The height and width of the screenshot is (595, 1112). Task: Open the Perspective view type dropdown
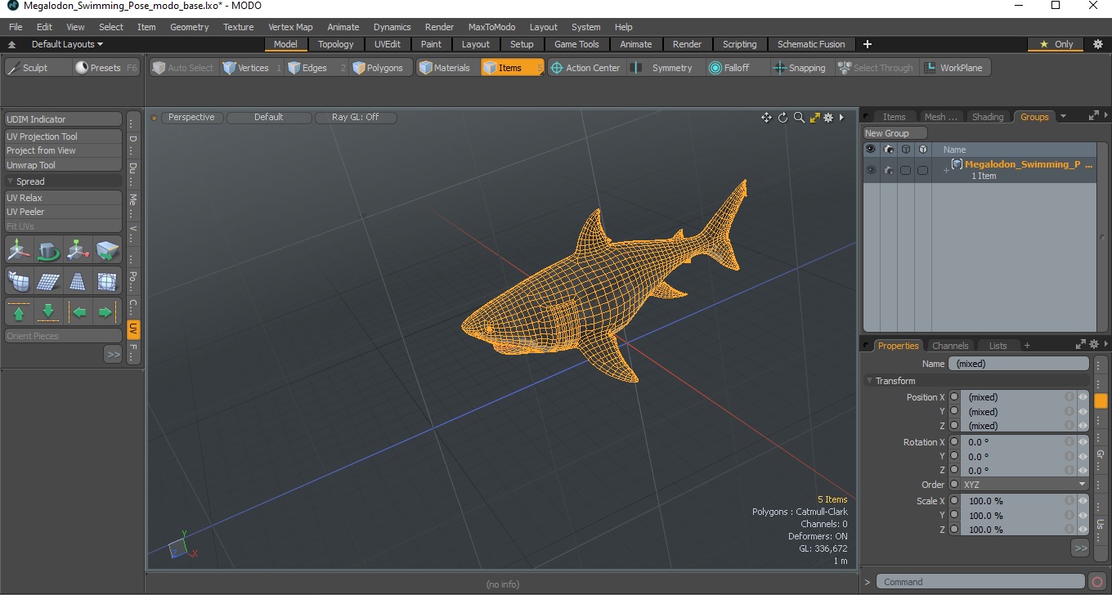point(191,118)
